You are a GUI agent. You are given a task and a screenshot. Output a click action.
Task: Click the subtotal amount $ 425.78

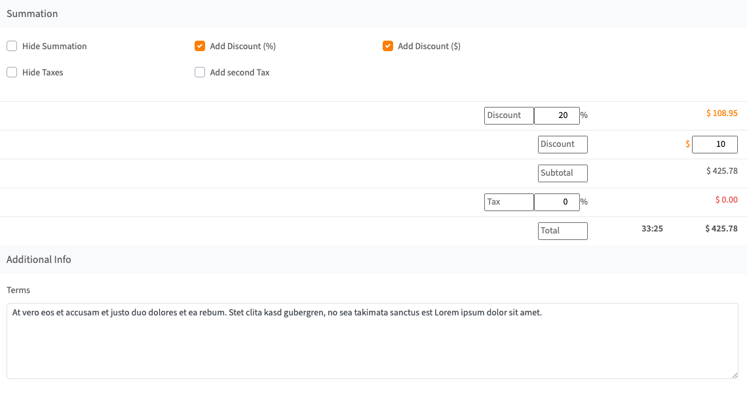click(x=721, y=171)
